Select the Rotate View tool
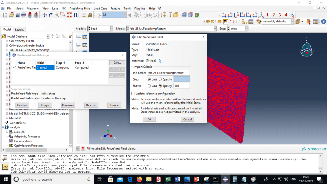Viewport: 327px width, 184px height. click(51, 15)
